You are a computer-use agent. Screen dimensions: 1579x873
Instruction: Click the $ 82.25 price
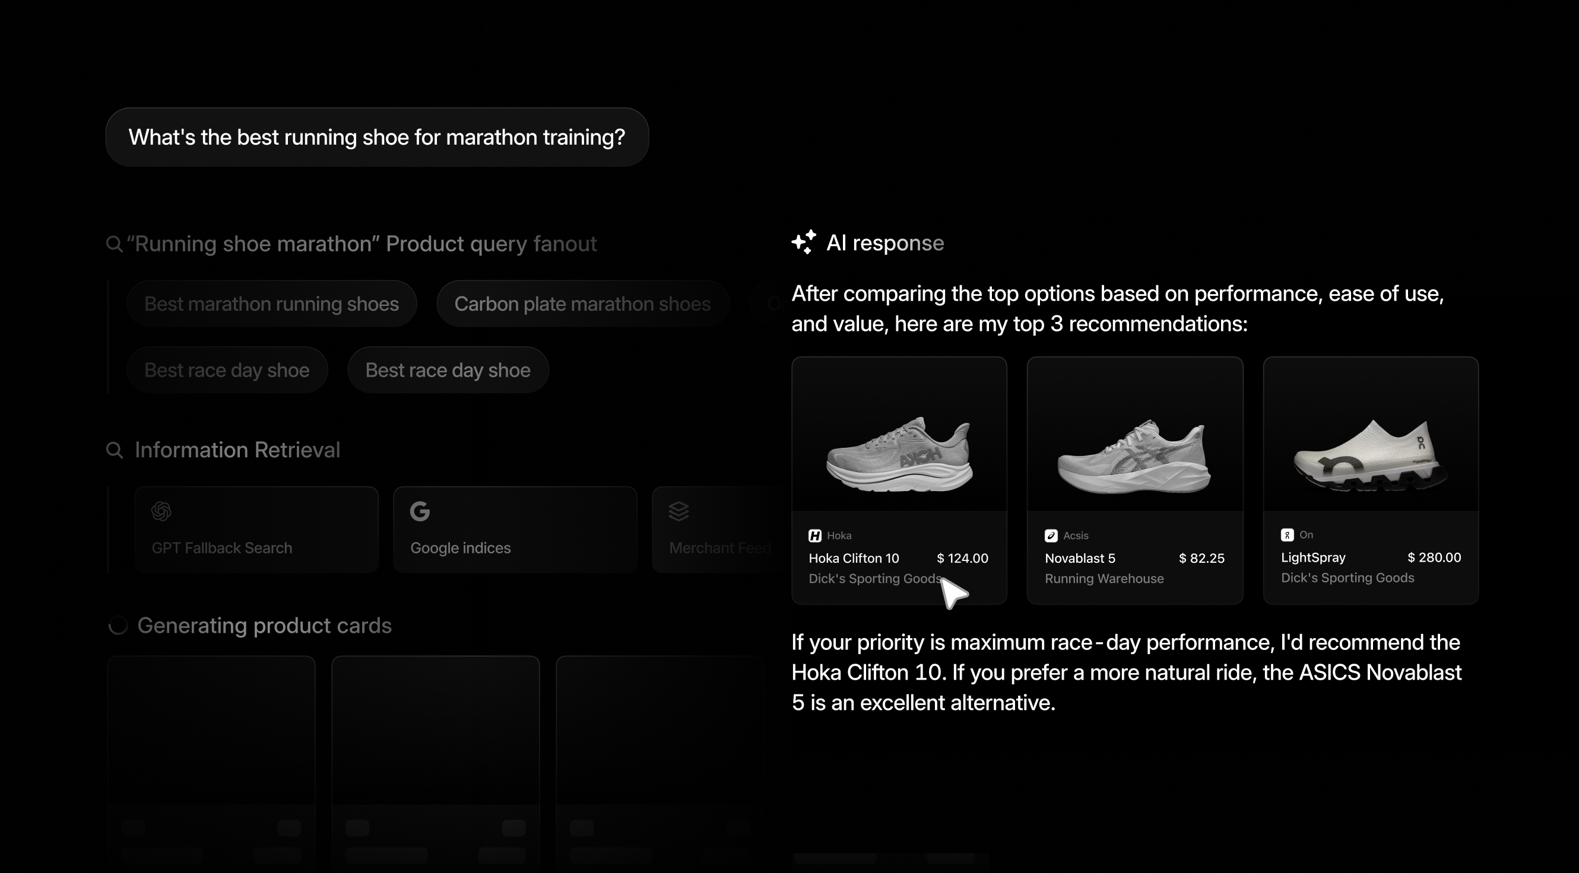[x=1201, y=558]
